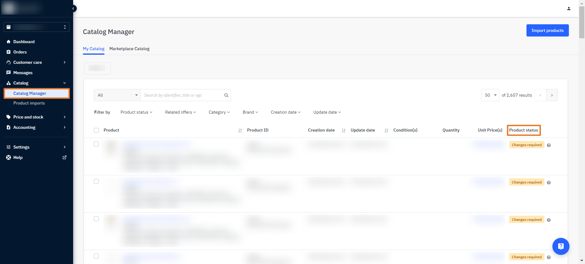The image size is (585, 264).
Task: Open Product imports in the sidebar
Action: coord(29,103)
